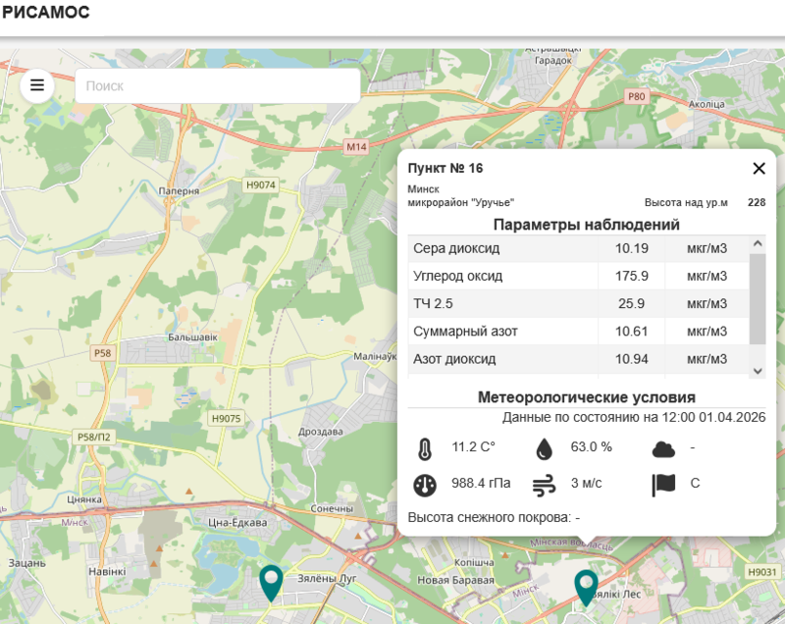Click the pressure gauge icon
Screen dimensions: 785x624
click(x=424, y=485)
